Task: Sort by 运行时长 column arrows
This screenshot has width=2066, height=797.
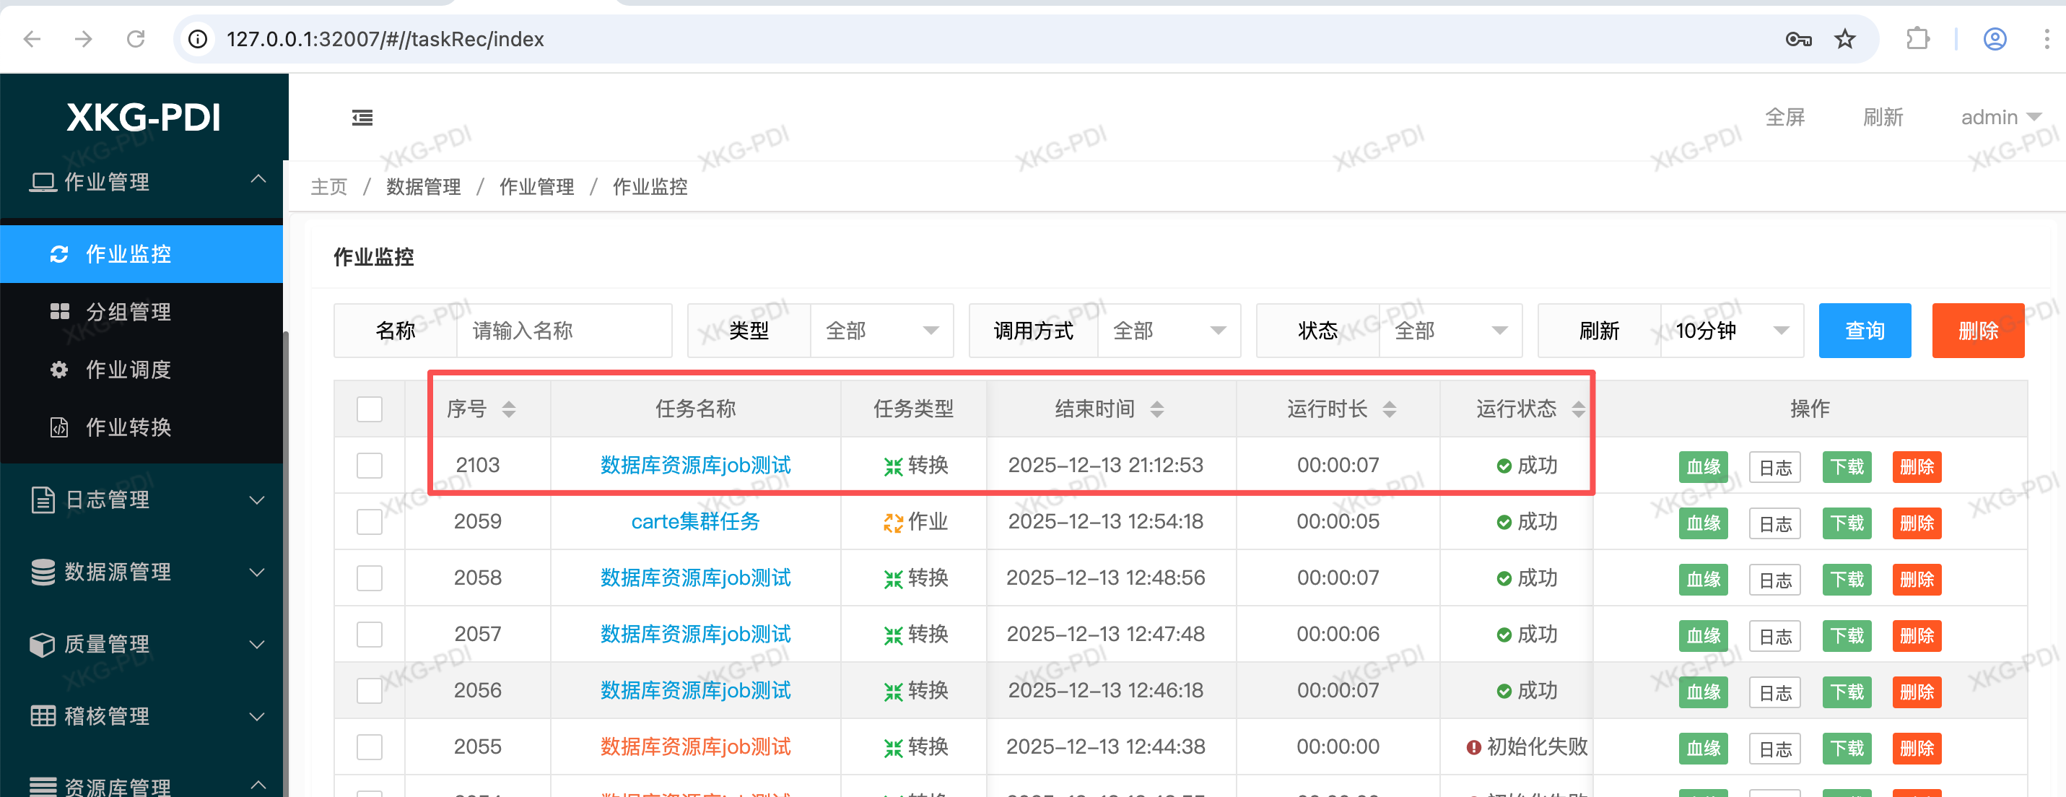Action: coord(1389,409)
